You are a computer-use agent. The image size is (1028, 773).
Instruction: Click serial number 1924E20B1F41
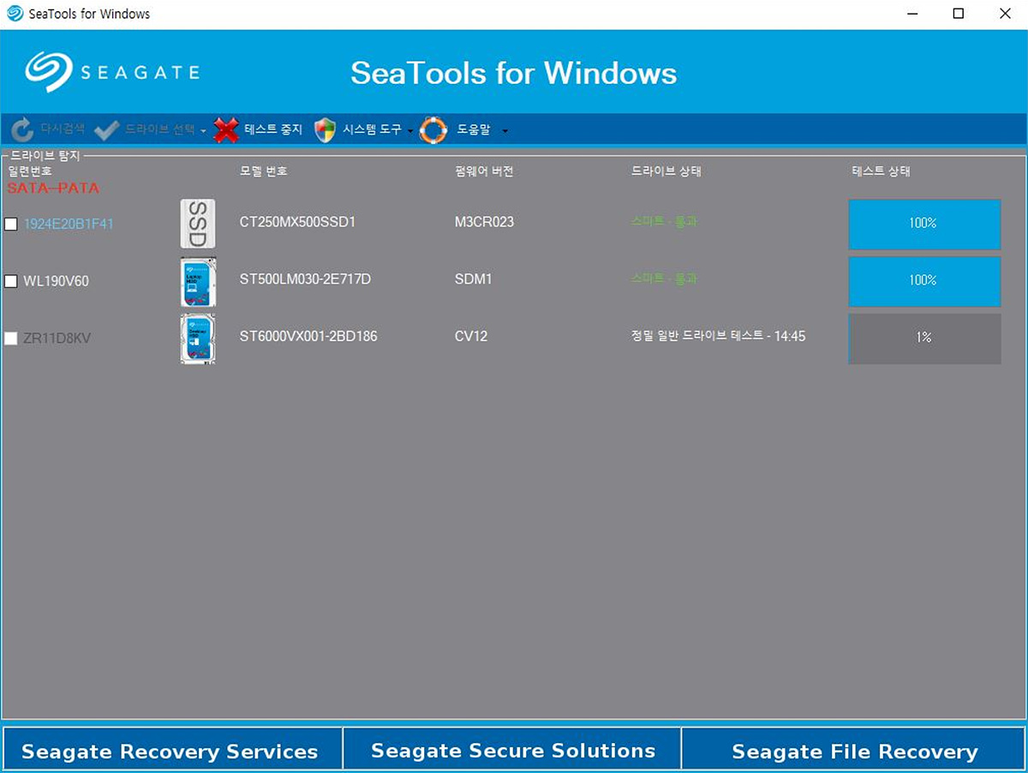tap(69, 224)
